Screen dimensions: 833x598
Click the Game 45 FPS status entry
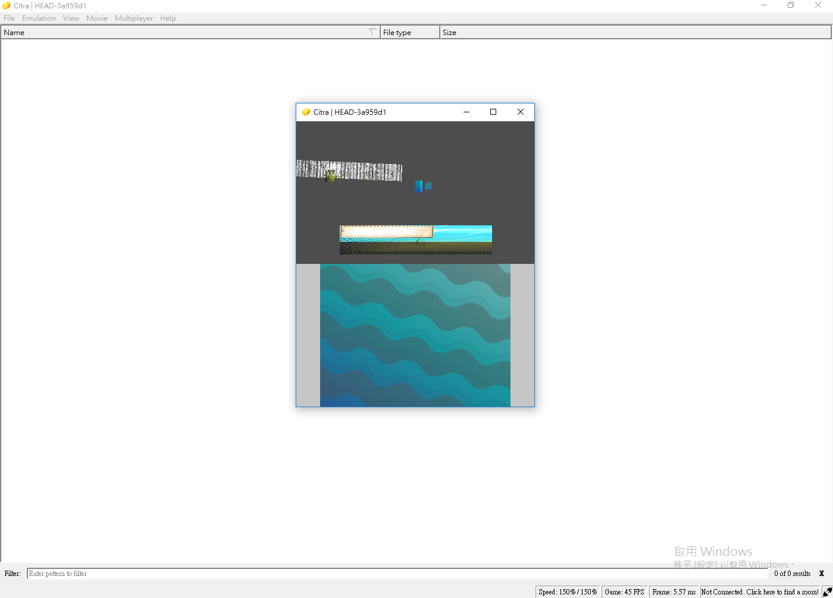click(x=624, y=592)
